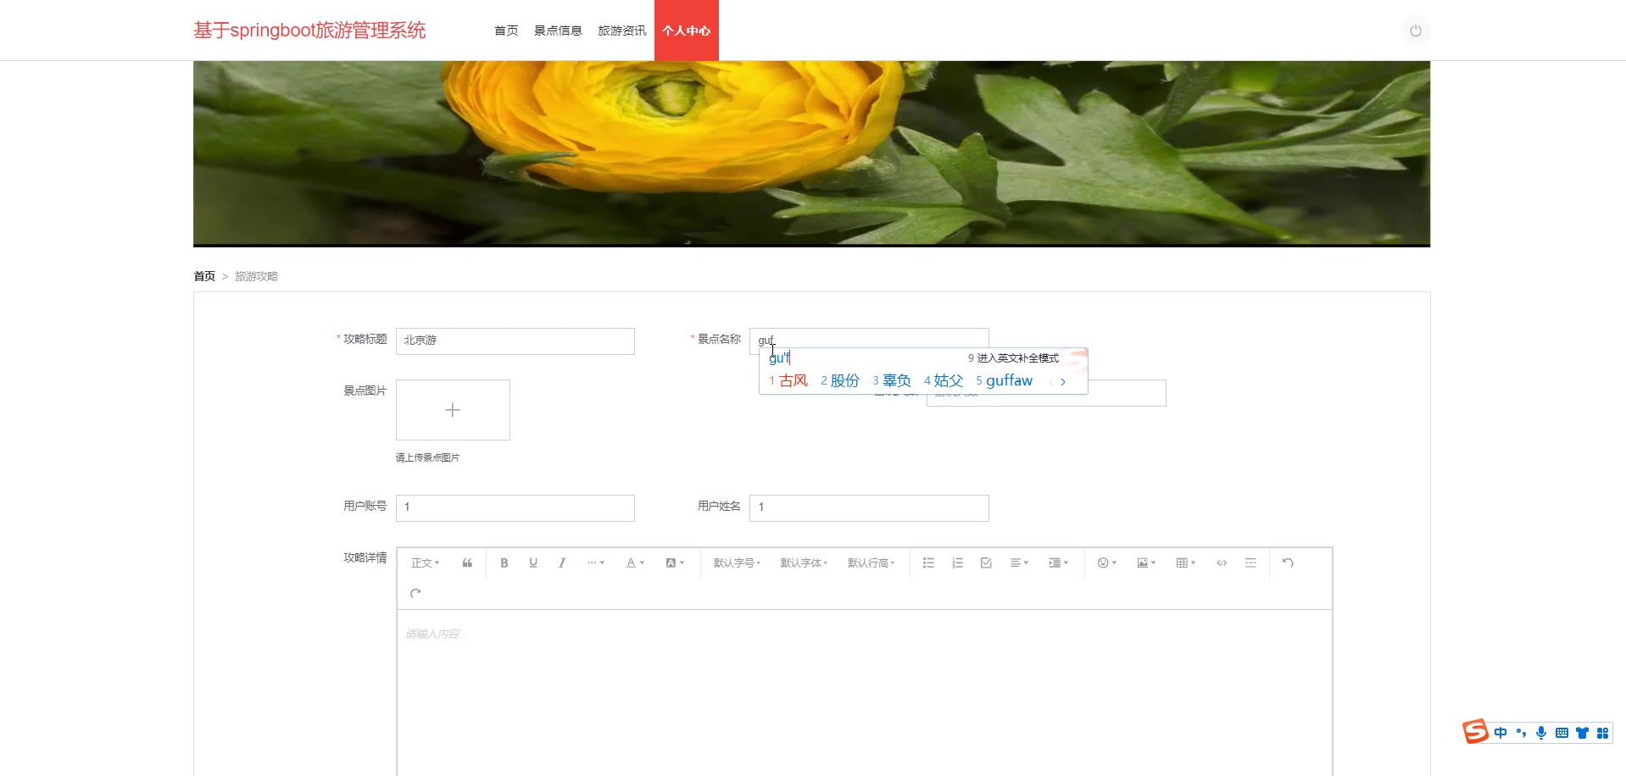The height and width of the screenshot is (776, 1626).
Task: Click the 用户姓名 input field
Action: (869, 508)
